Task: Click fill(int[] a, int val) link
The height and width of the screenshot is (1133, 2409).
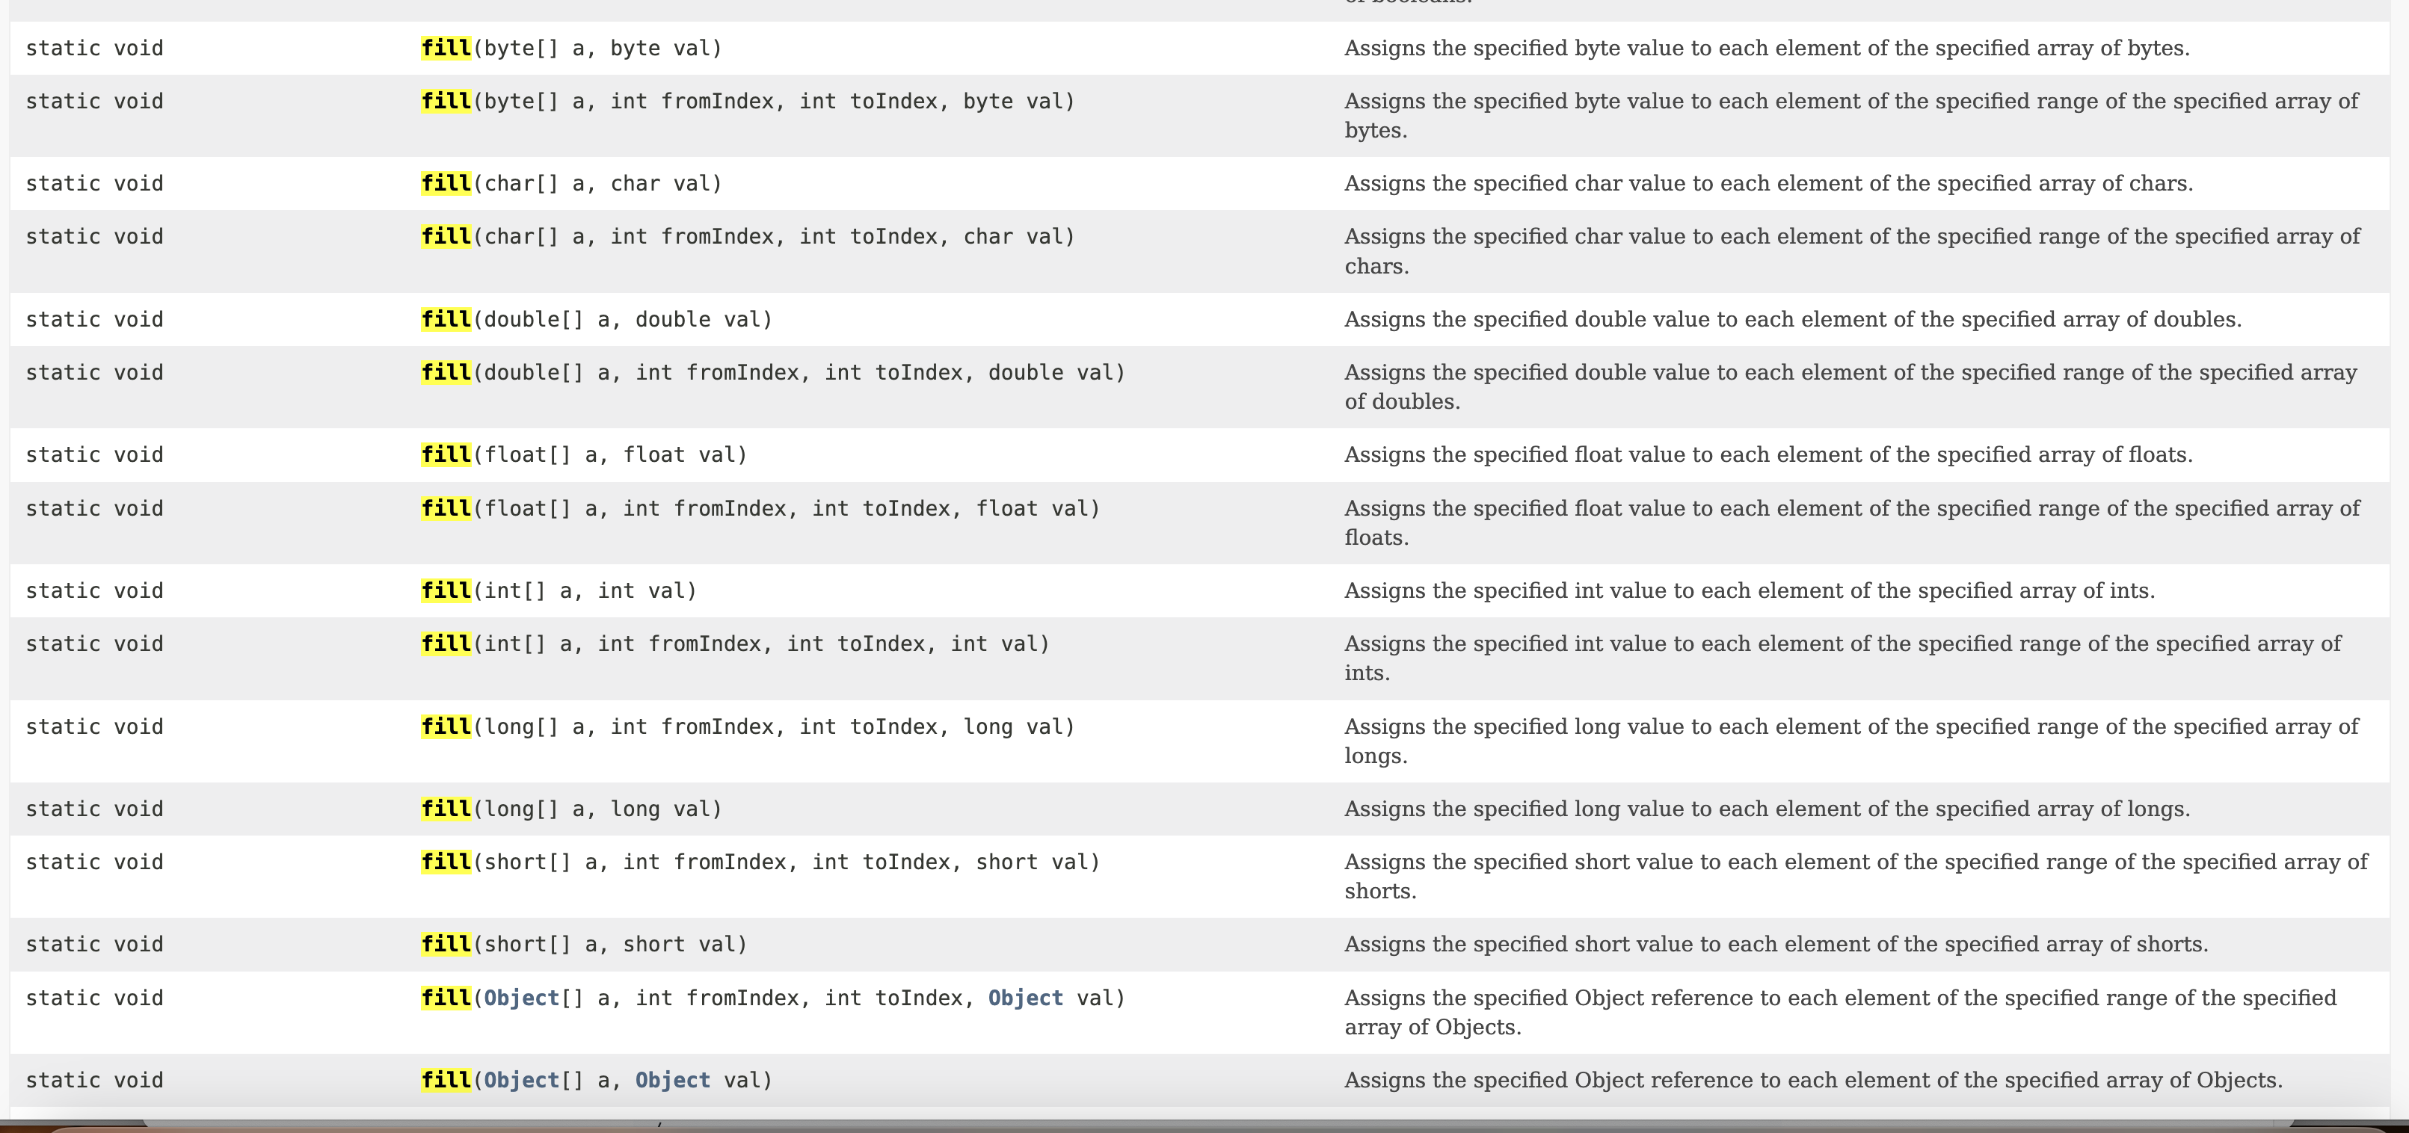Action: click(446, 591)
